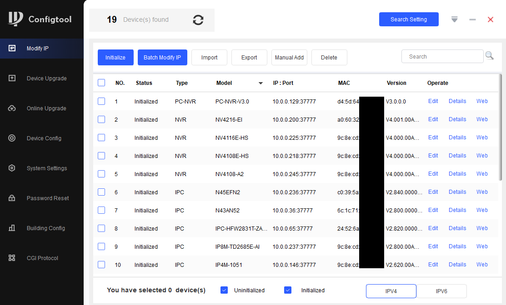Click the IP cell 10.0.0.200:37777

point(294,119)
